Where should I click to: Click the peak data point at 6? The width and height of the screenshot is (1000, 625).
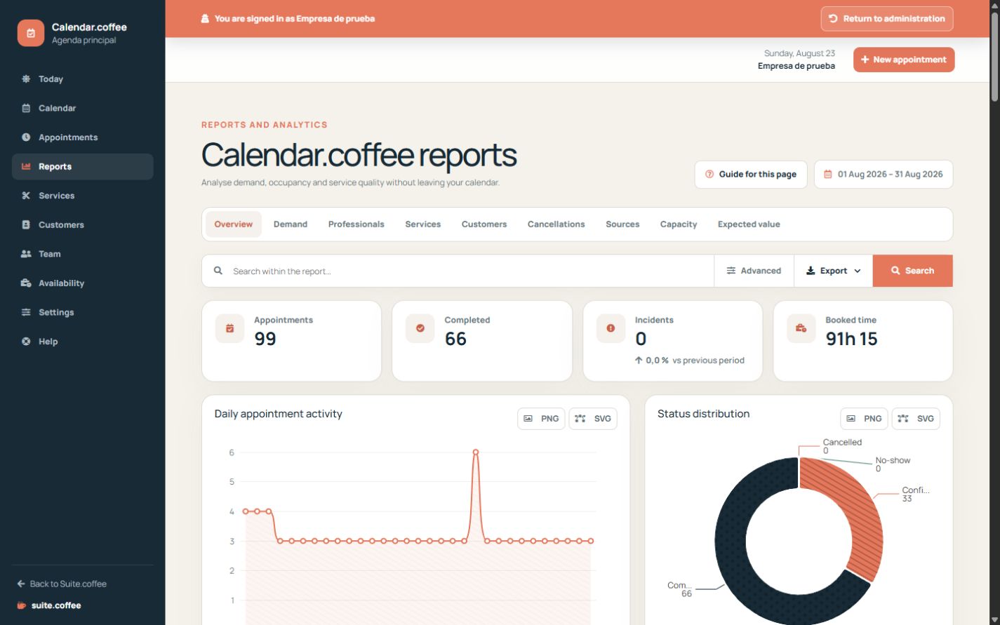476,452
